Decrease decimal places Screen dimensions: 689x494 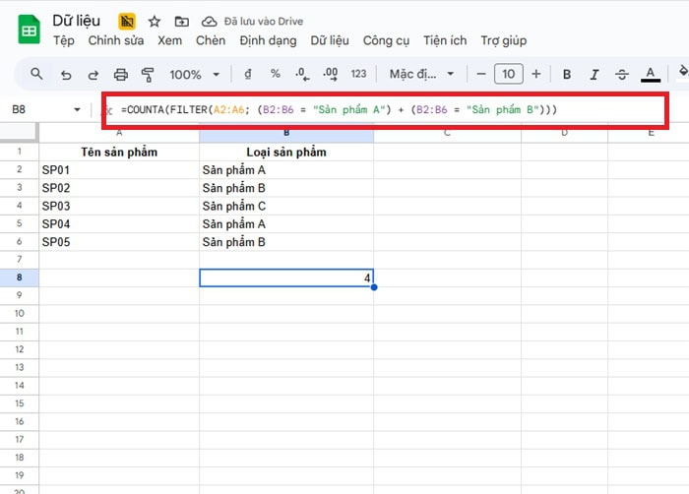click(302, 74)
